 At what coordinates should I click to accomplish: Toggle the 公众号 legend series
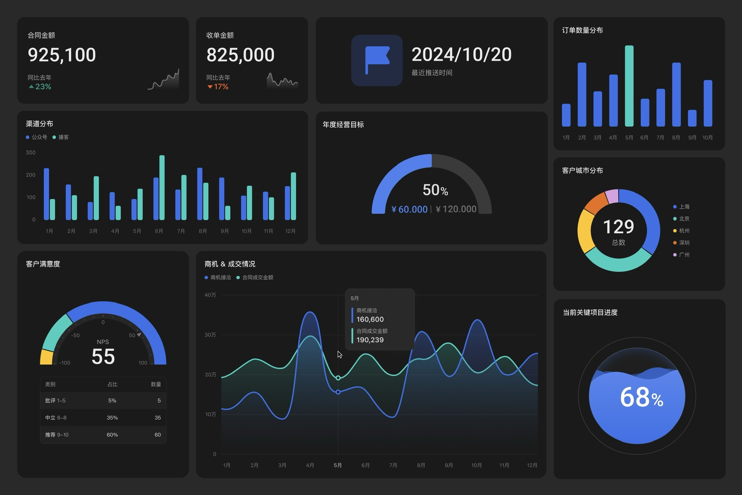tap(36, 137)
